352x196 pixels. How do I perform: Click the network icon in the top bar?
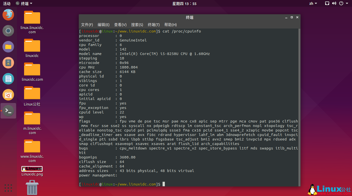tap(327, 3)
